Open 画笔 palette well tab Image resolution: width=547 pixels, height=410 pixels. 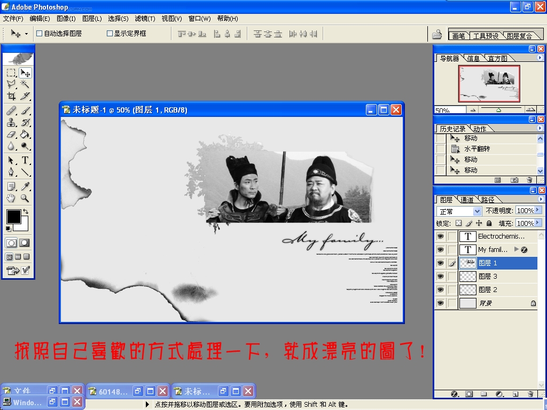pos(459,36)
